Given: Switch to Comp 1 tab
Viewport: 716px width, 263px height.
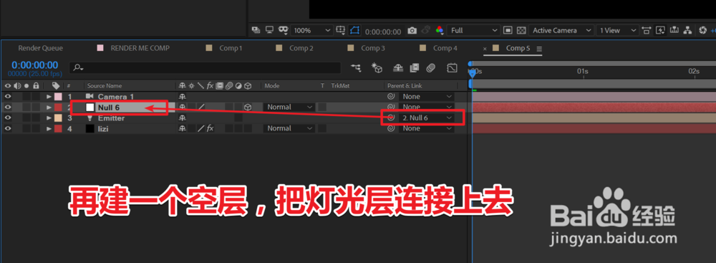Looking at the screenshot, I should [x=231, y=48].
